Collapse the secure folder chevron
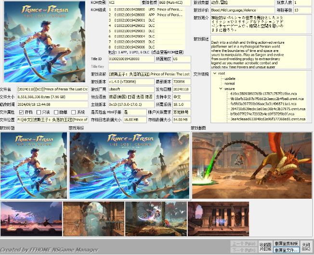Image resolution: width=314 pixels, height=255 pixels. 221,89
